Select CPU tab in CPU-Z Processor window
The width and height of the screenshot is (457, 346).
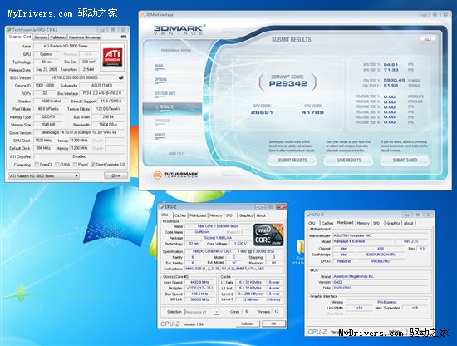(x=165, y=215)
